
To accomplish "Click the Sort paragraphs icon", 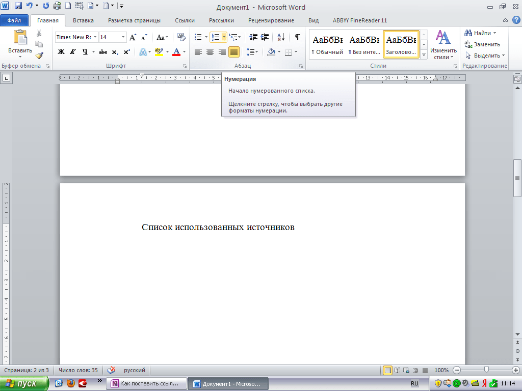I will [281, 37].
